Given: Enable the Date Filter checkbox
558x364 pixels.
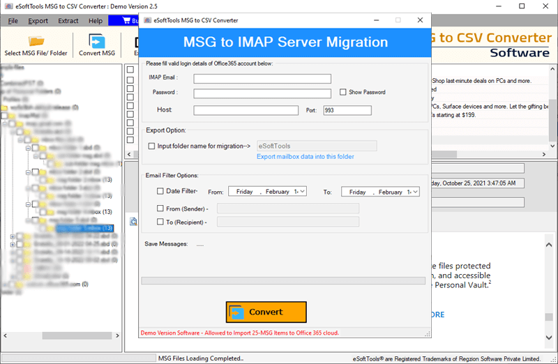Looking at the screenshot, I should tap(160, 191).
